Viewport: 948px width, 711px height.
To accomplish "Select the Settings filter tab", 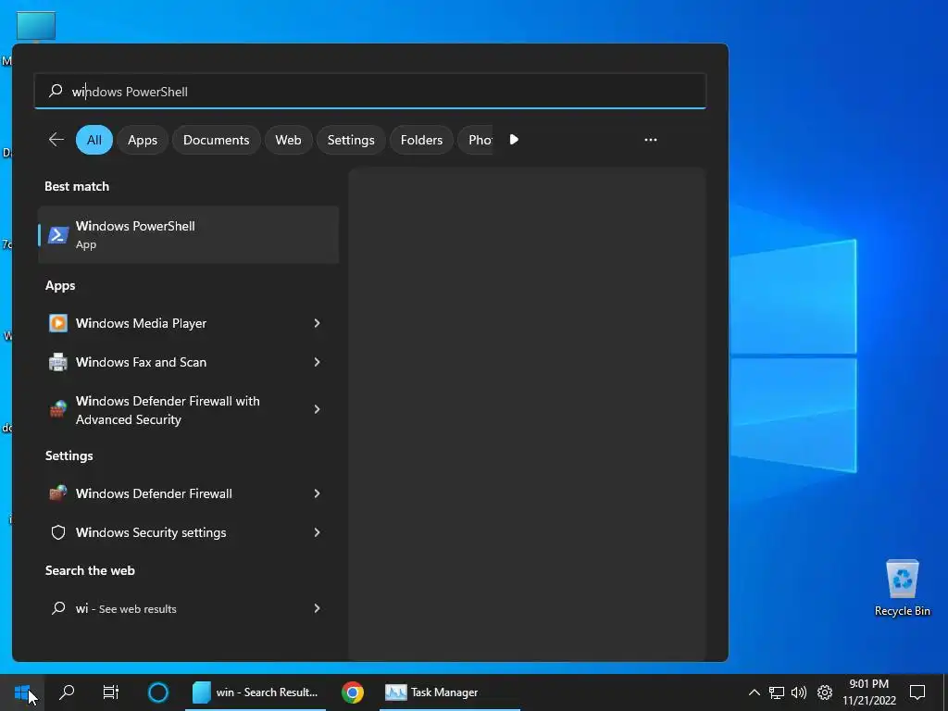I will 351,140.
